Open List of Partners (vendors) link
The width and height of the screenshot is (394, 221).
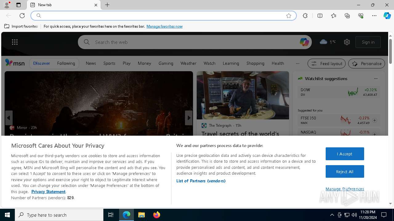coord(201,181)
